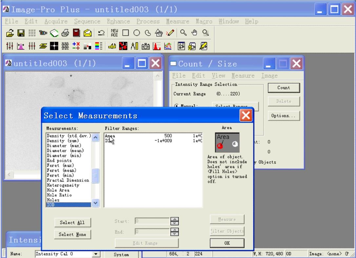Click the Save floppy disk icon
The width and height of the screenshot is (356, 258).
[21, 33]
